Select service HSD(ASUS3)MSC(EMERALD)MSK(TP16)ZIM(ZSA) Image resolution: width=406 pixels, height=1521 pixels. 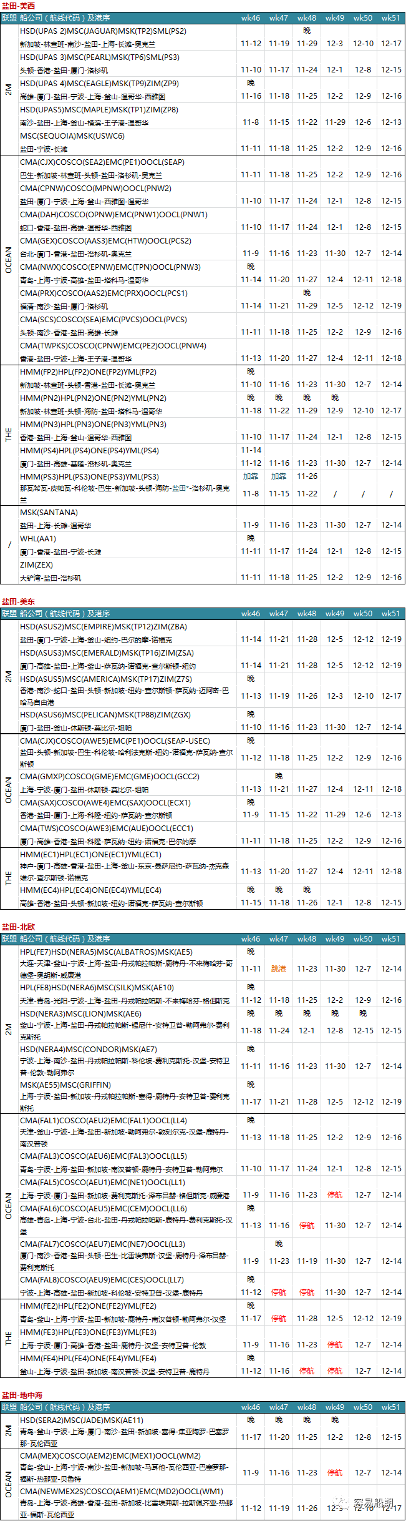click(x=107, y=652)
